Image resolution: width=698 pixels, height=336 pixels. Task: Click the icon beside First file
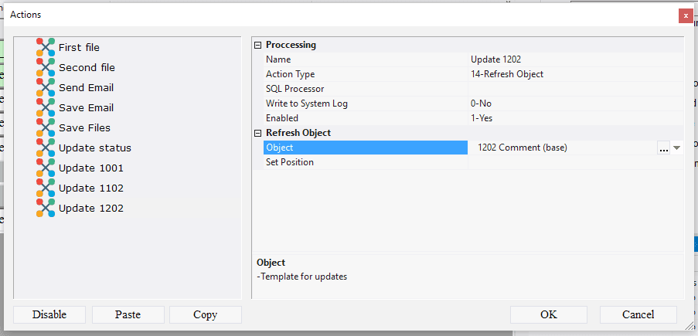click(46, 47)
